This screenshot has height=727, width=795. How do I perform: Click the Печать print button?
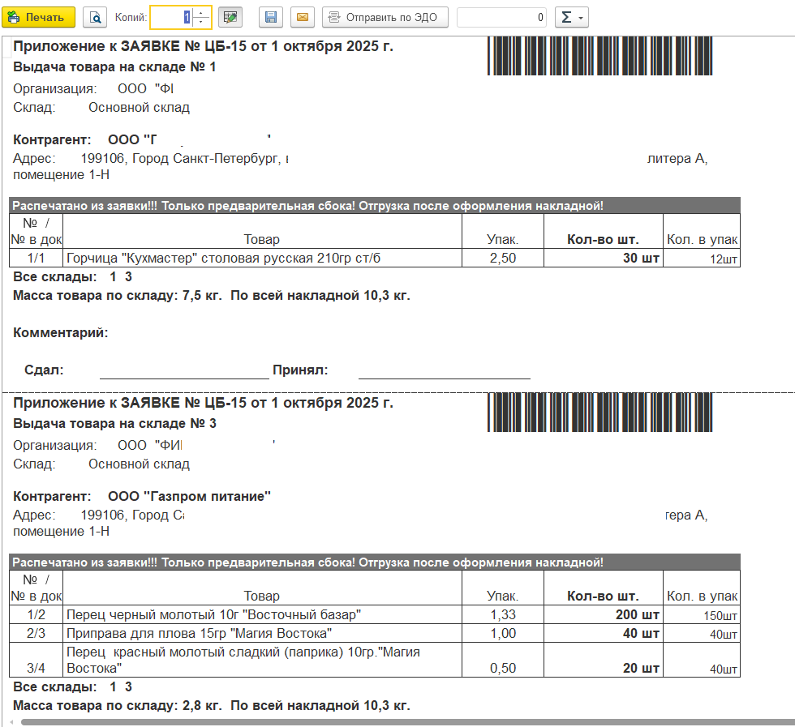click(x=39, y=17)
